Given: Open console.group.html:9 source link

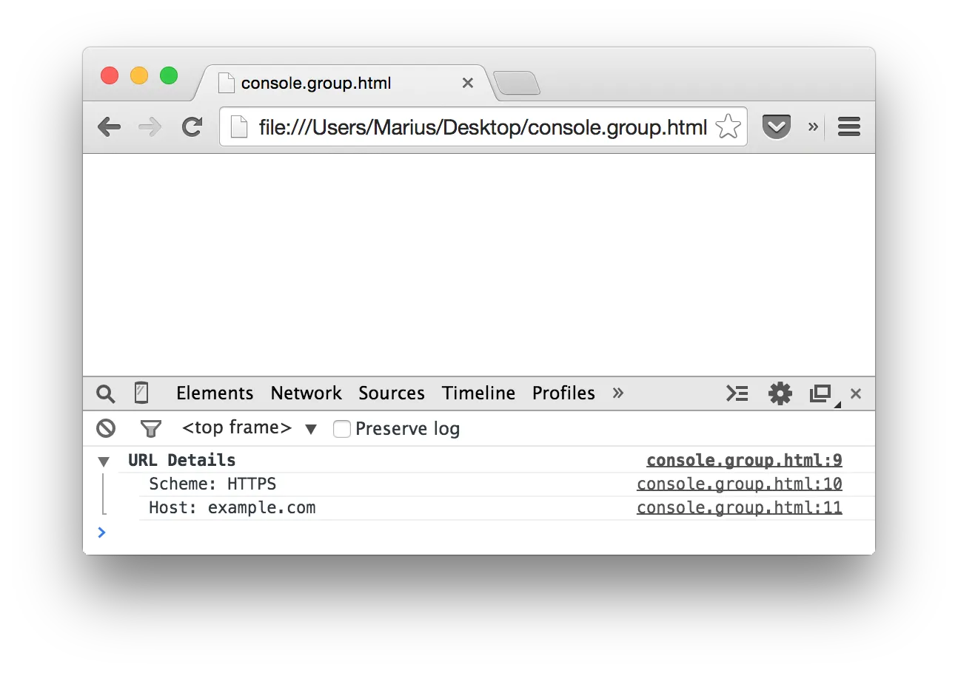Looking at the screenshot, I should tap(743, 459).
